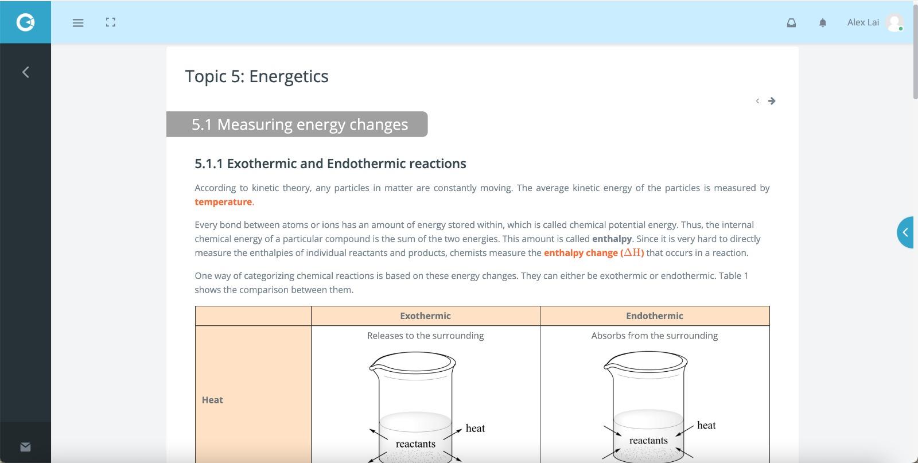Open Alex Lai account menu
This screenshot has width=918, height=463.
[x=863, y=22]
